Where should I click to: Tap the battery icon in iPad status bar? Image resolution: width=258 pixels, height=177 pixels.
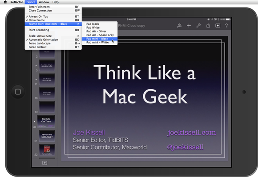click(x=228, y=20)
